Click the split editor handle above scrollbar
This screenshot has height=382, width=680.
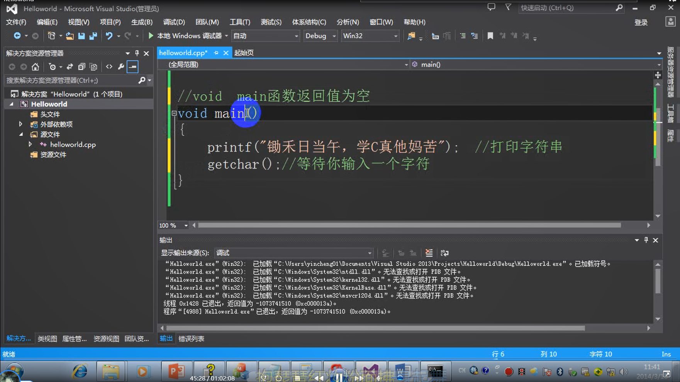pyautogui.click(x=658, y=75)
